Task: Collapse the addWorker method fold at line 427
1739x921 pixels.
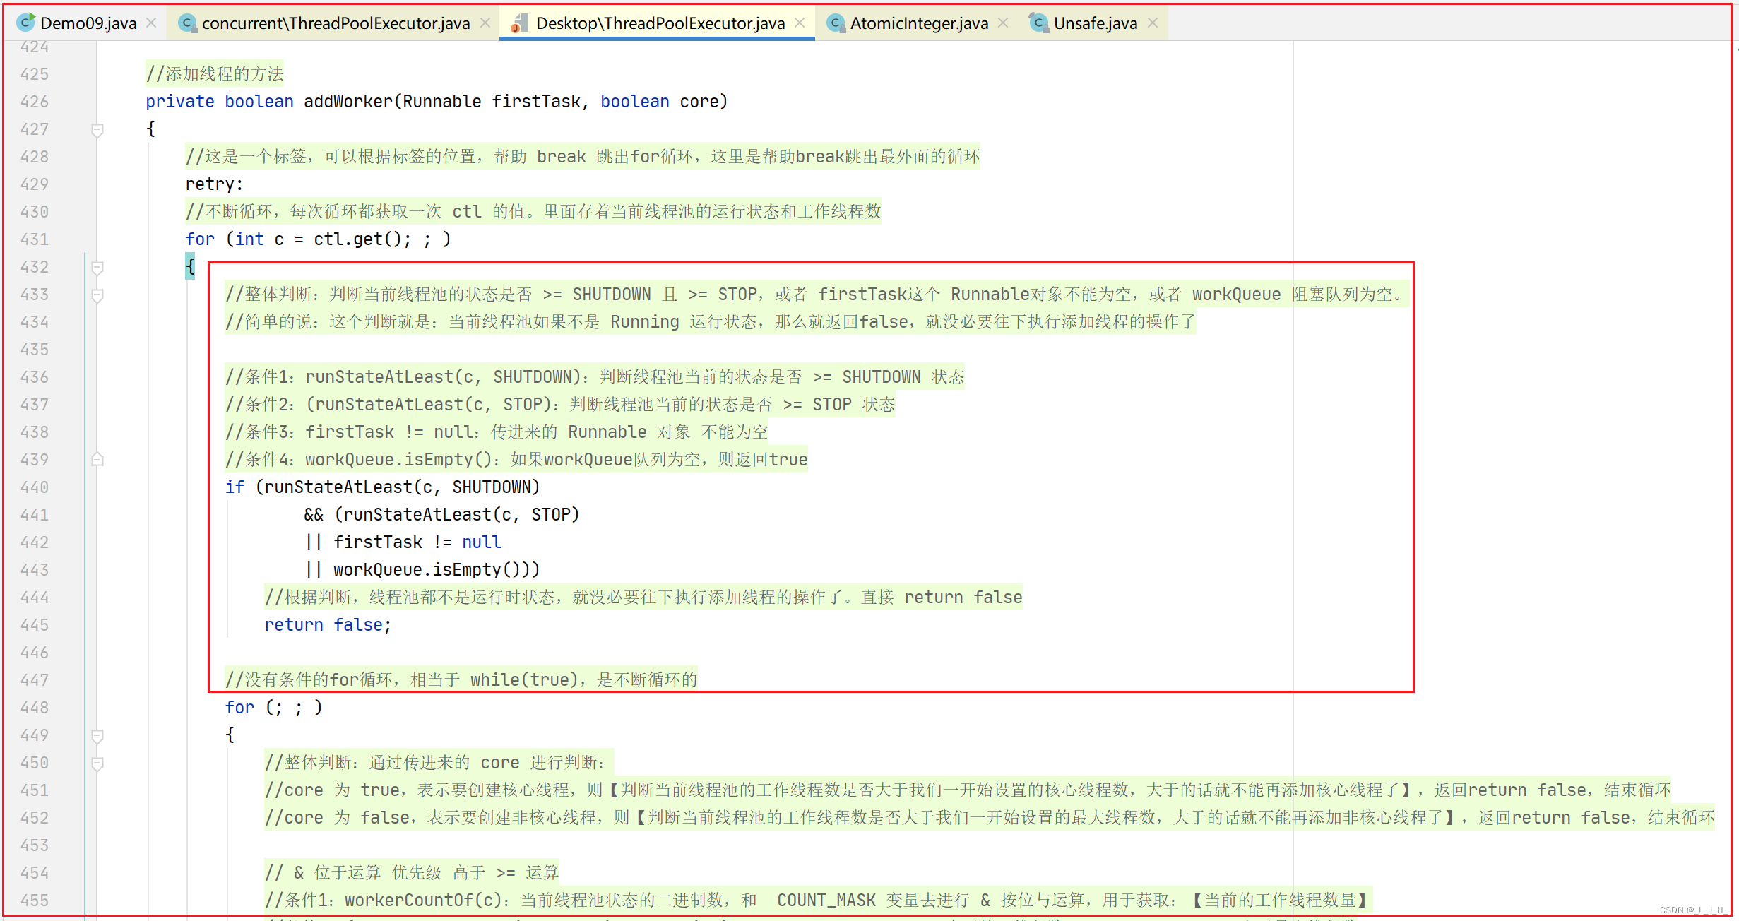Action: pyautogui.click(x=97, y=130)
